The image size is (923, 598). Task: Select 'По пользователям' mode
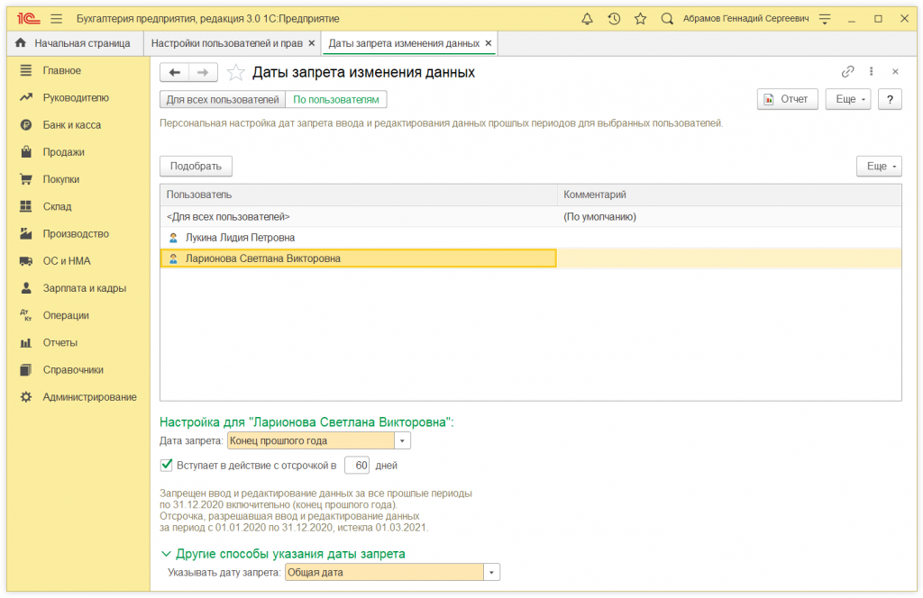336,99
